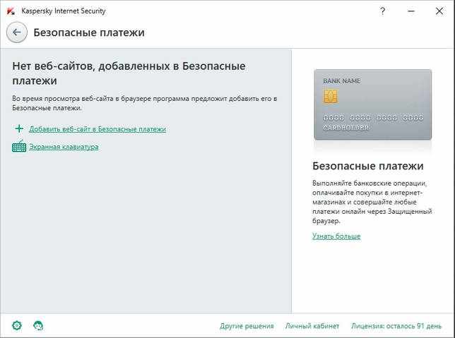Click the green plus icon
This screenshot has width=455, height=338.
click(19, 128)
